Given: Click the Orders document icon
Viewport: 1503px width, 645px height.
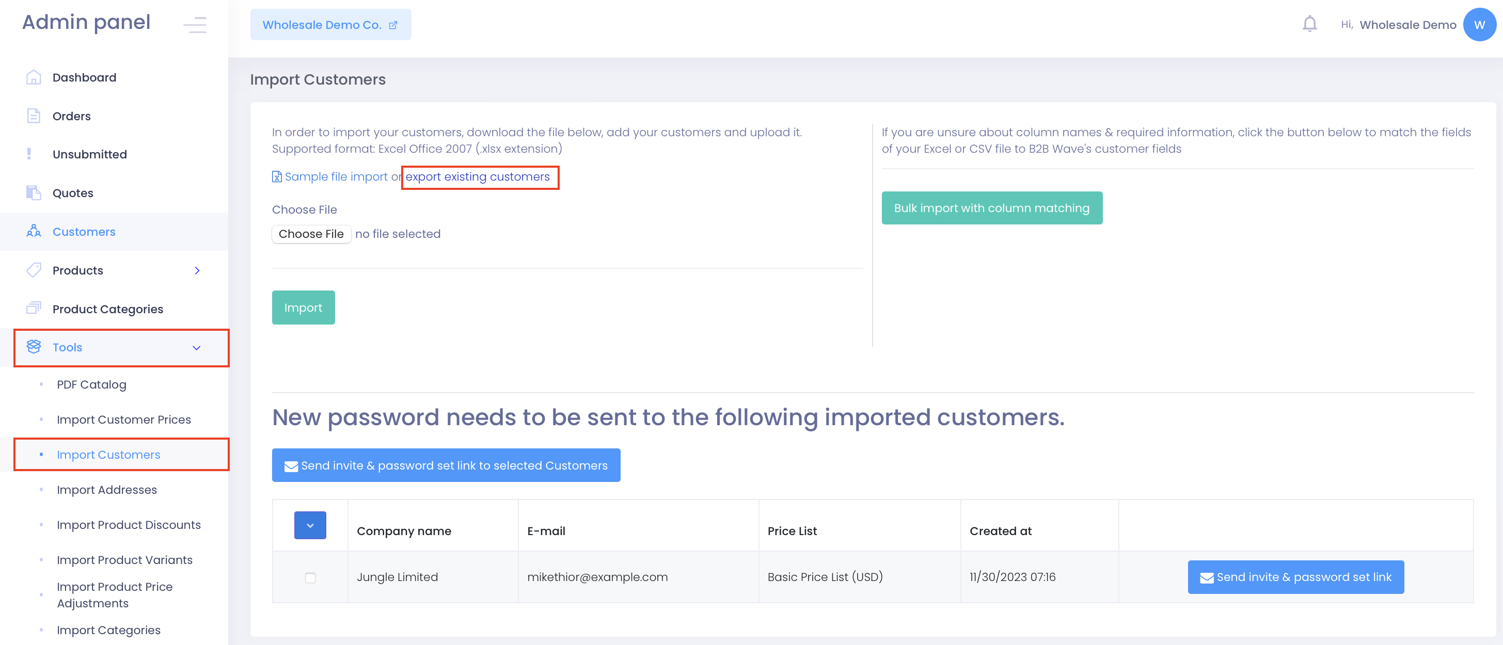Looking at the screenshot, I should coord(33,116).
